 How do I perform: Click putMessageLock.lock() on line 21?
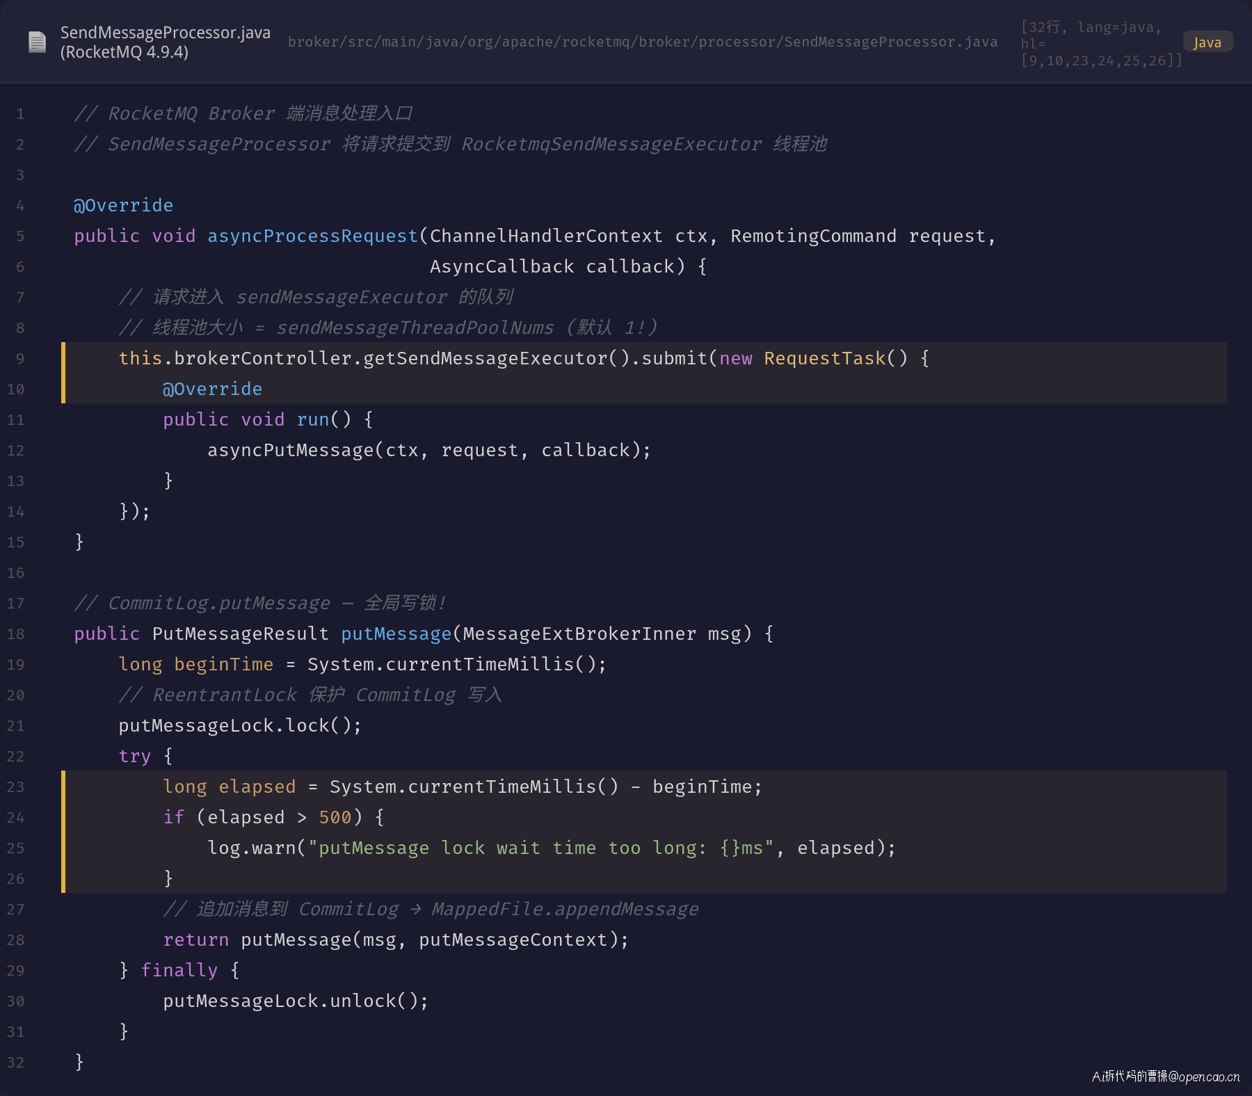point(240,725)
